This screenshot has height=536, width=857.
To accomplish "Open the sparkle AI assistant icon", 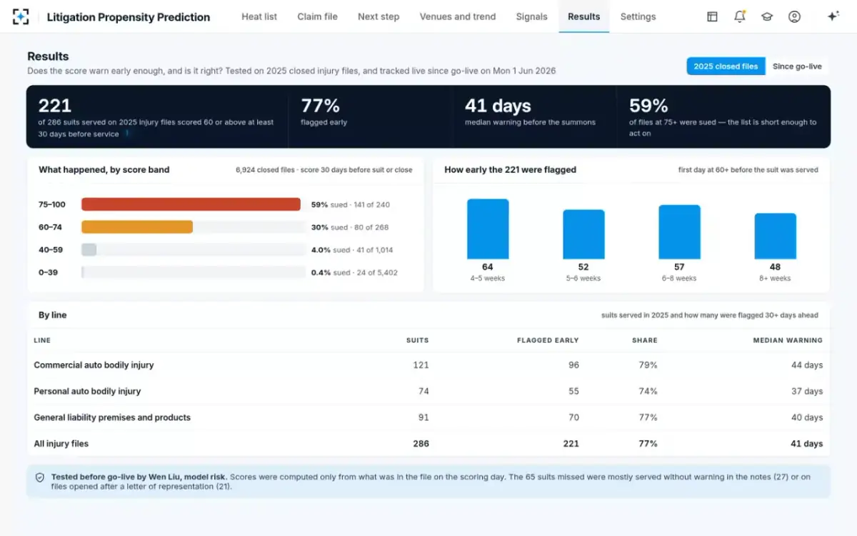I will [x=833, y=16].
